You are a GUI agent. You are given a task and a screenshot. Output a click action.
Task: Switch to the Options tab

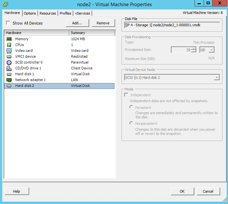tap(30, 13)
